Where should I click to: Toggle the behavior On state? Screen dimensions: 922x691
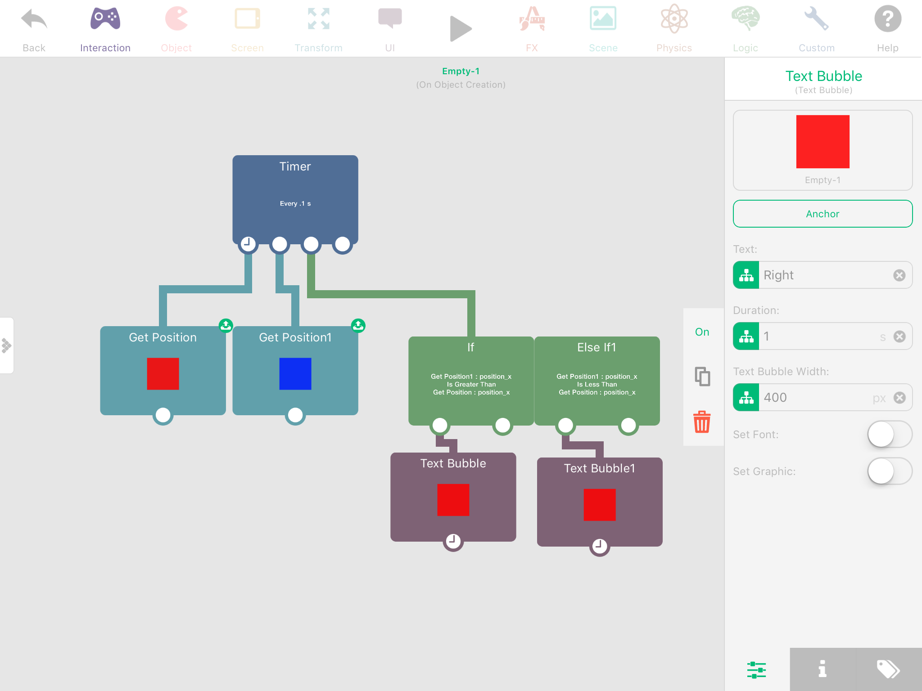click(x=702, y=332)
